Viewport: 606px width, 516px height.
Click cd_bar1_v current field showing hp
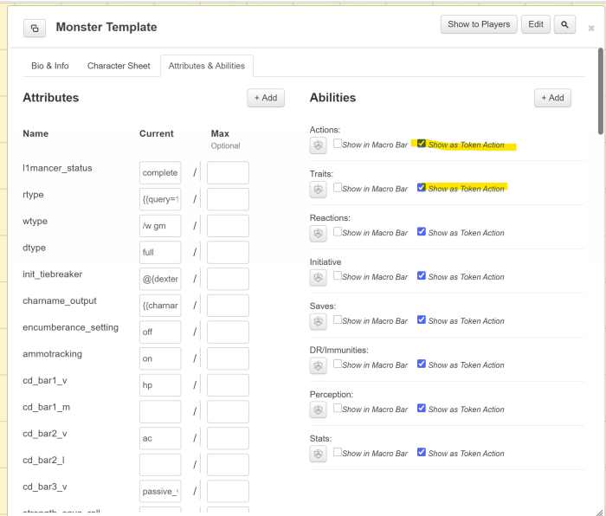pyautogui.click(x=160, y=385)
